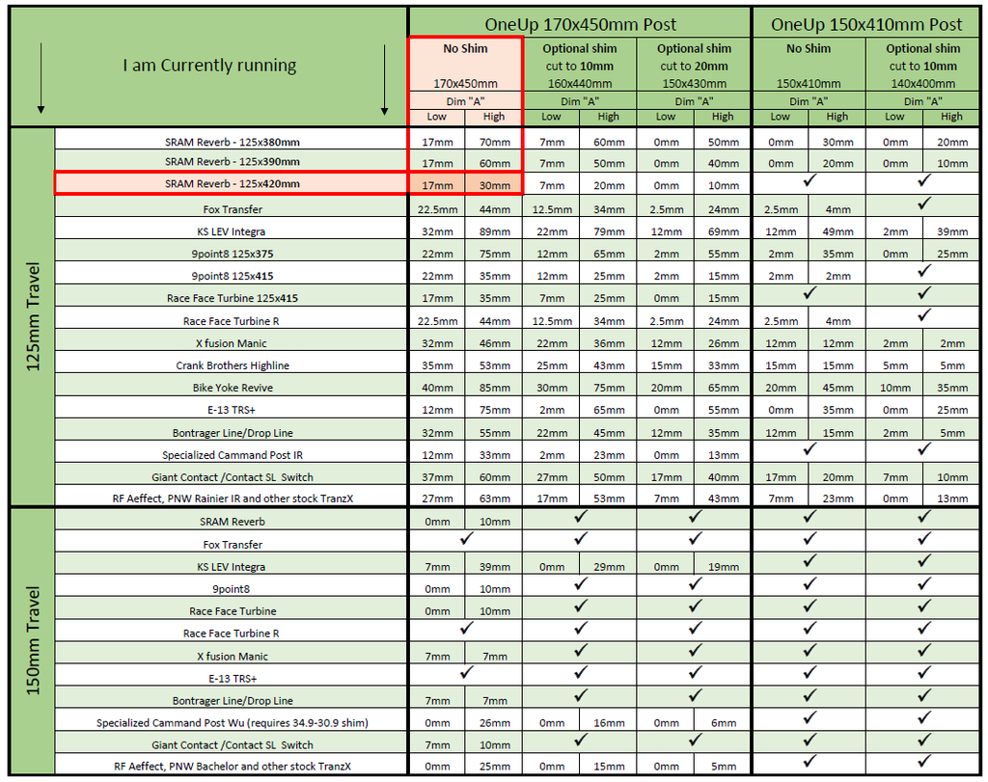Click the "160x440mm" shim column header
Screen dimensions: 988x782
point(580,83)
